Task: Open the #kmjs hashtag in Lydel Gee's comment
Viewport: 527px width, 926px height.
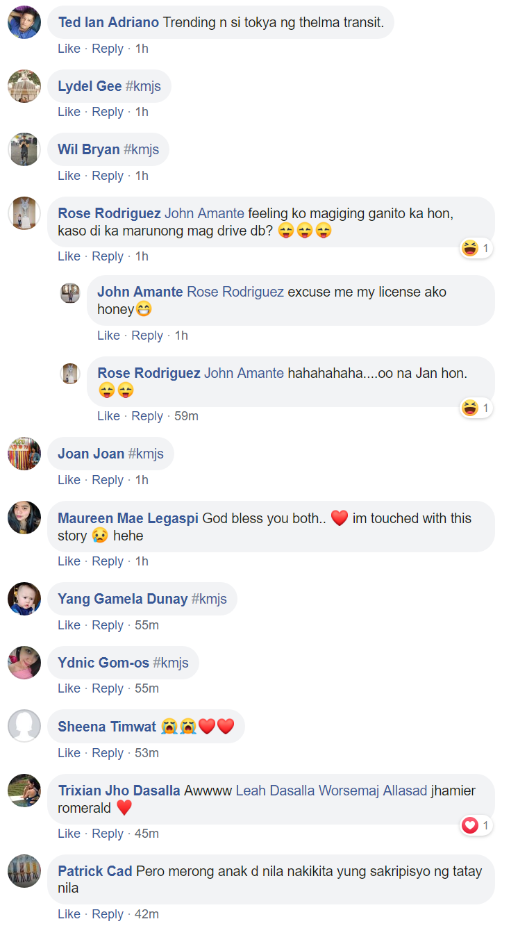Action: click(143, 87)
